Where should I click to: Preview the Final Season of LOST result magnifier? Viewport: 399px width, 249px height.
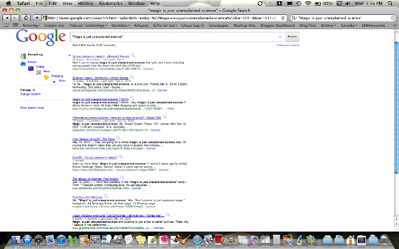[118, 138]
